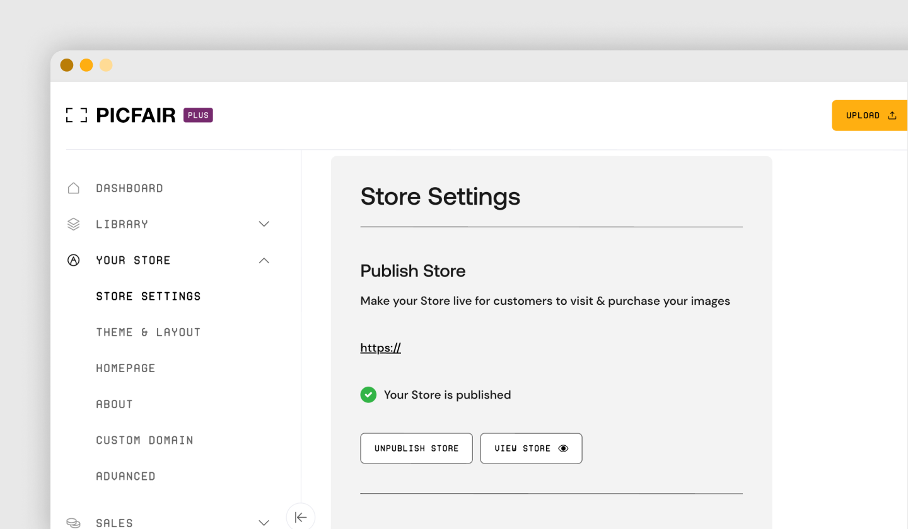Click the upload arrow icon on Upload button
This screenshot has height=529, width=908.
point(892,115)
